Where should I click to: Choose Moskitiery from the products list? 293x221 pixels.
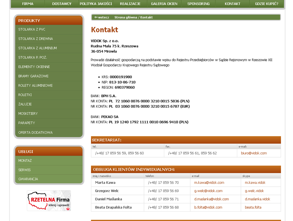28,114
